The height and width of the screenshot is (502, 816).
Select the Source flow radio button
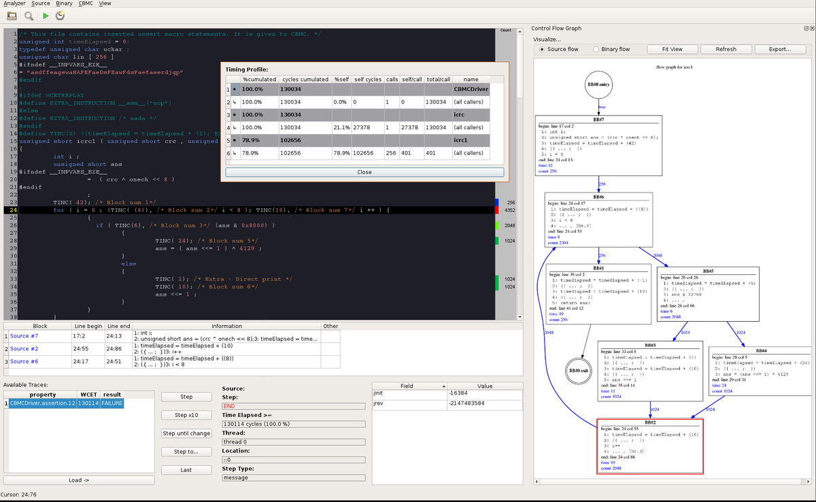click(x=541, y=49)
